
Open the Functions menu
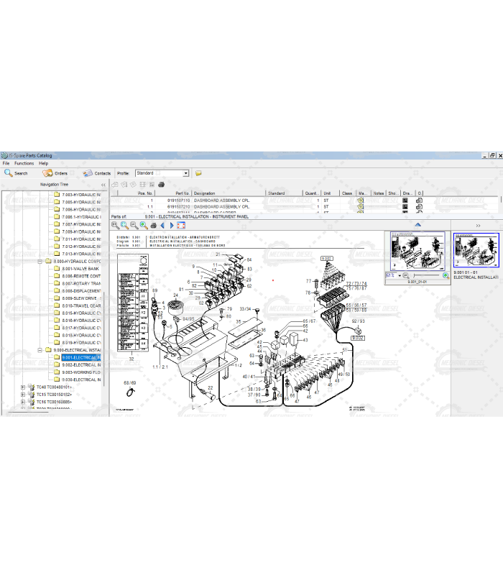point(24,163)
